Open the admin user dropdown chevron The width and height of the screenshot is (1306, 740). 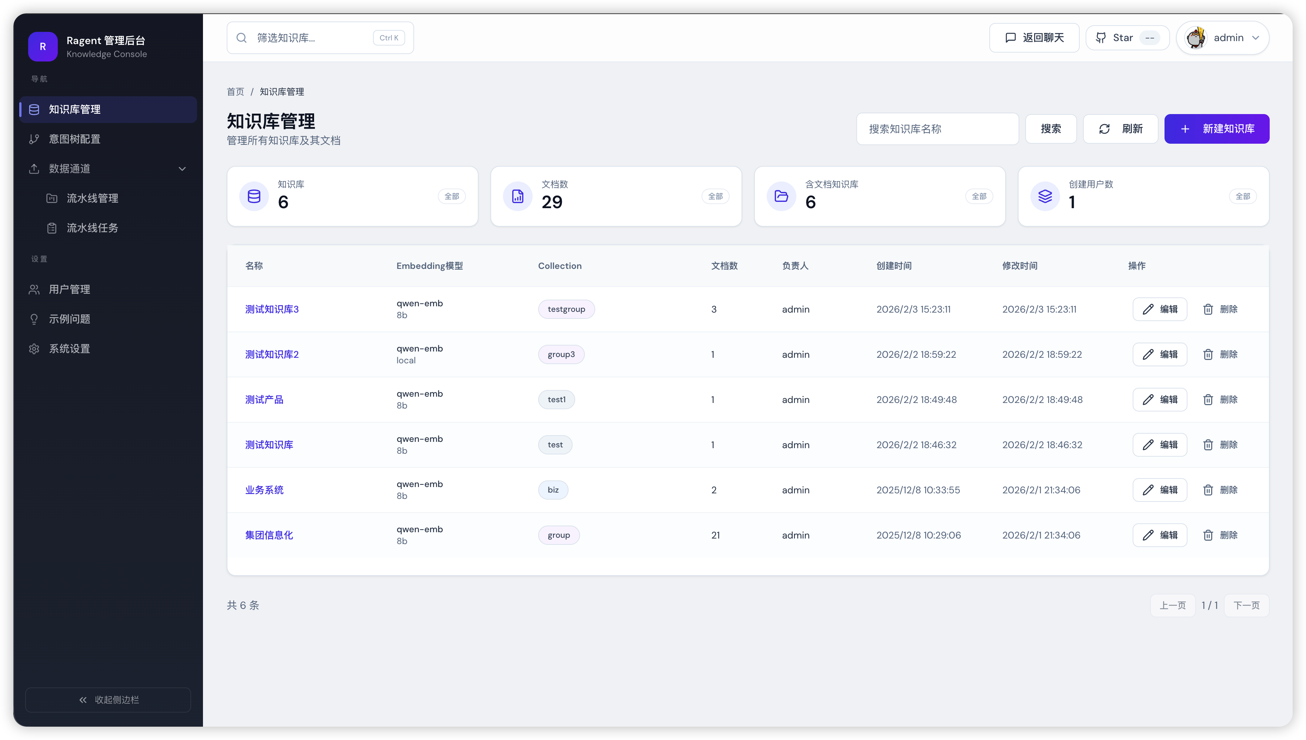1256,38
